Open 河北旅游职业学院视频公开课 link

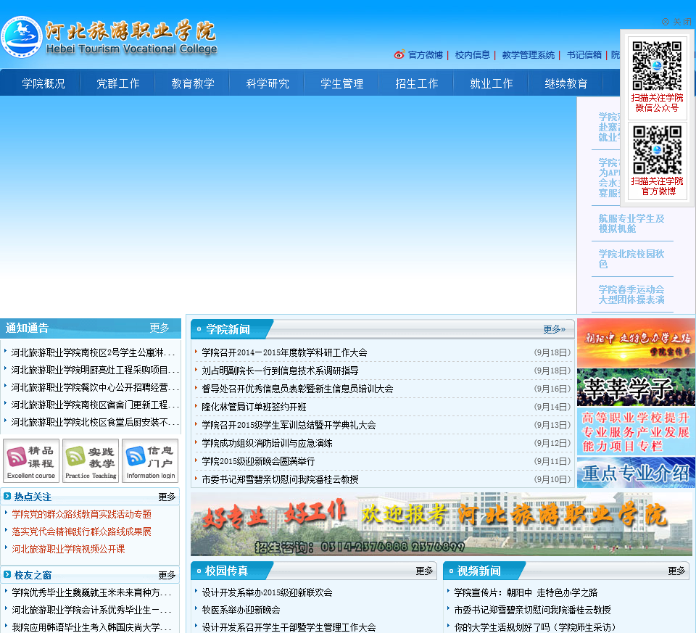coord(68,549)
